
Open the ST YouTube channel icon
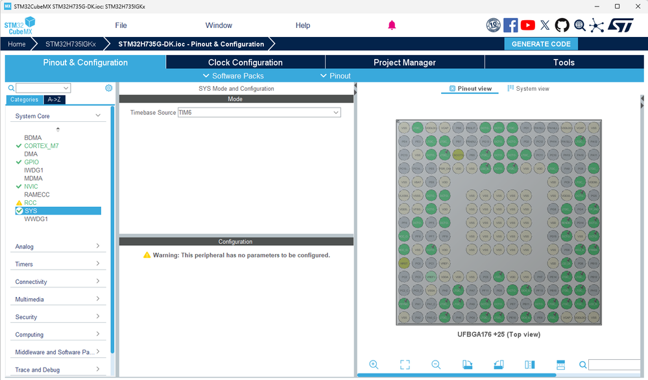tap(528, 25)
